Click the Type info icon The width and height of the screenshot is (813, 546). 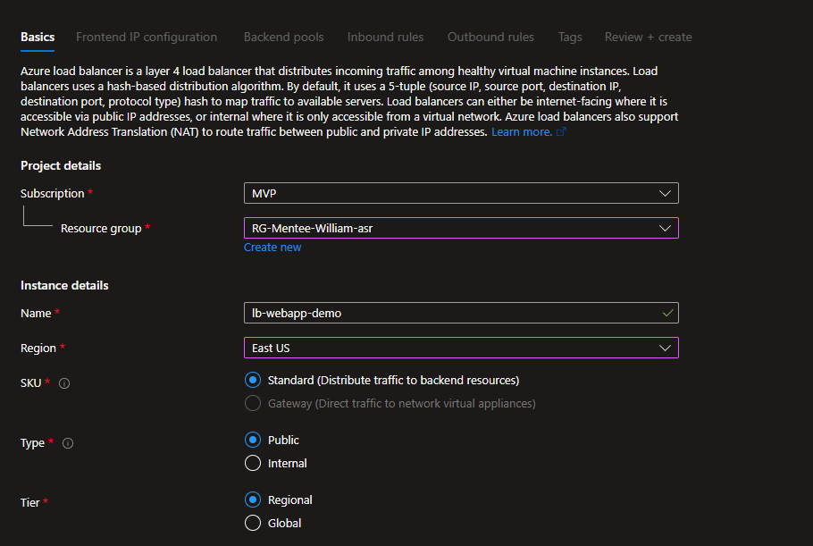click(69, 443)
